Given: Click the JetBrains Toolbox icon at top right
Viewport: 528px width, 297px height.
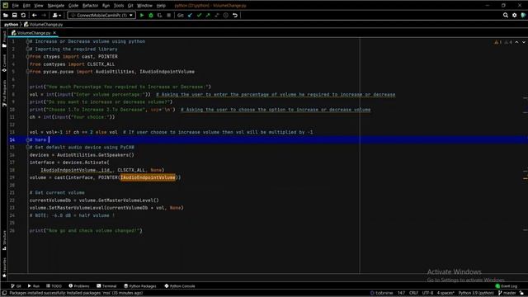Looking at the screenshot, I should click(523, 15).
